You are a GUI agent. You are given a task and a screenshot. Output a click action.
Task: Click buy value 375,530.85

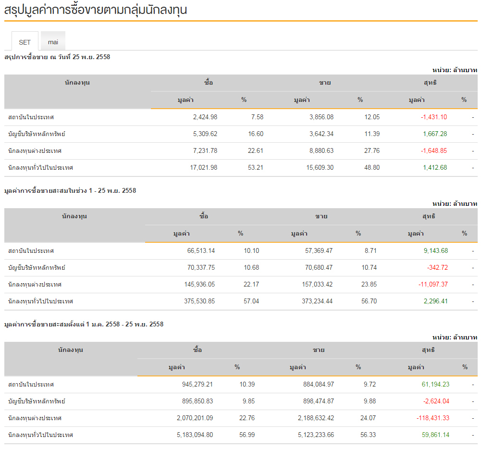(x=199, y=301)
